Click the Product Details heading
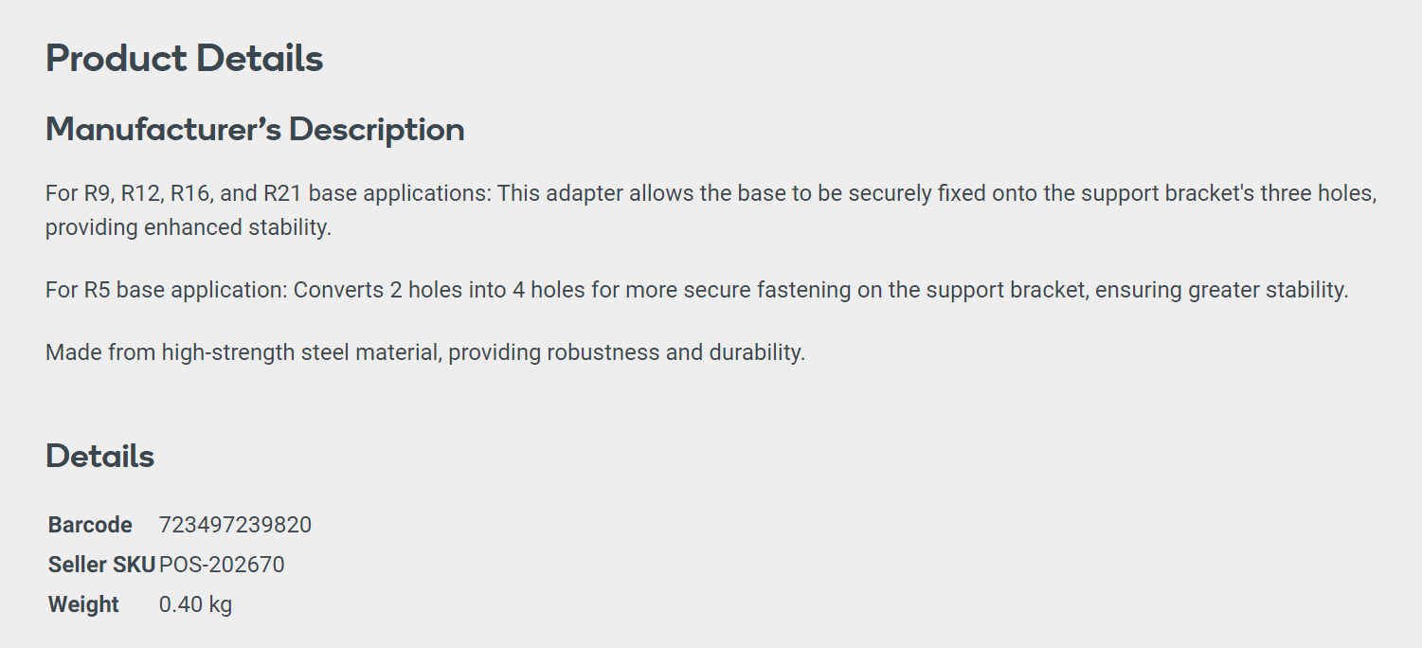This screenshot has height=648, width=1422. (185, 59)
